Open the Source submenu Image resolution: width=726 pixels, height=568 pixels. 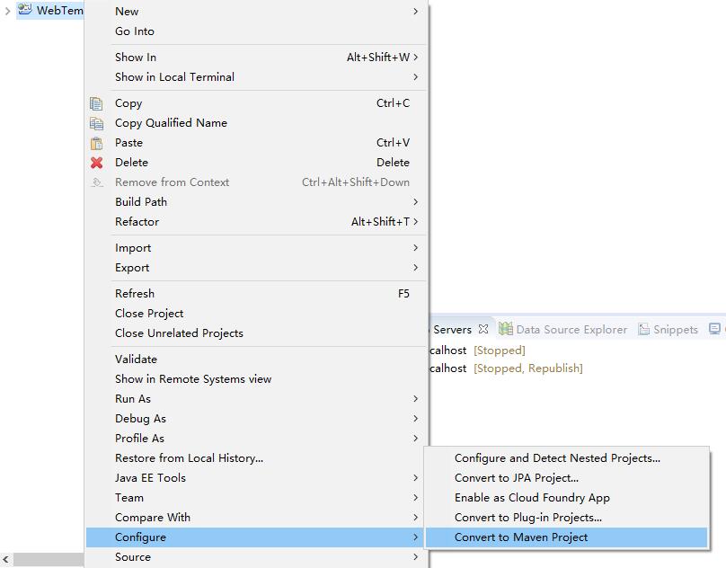(x=256, y=557)
